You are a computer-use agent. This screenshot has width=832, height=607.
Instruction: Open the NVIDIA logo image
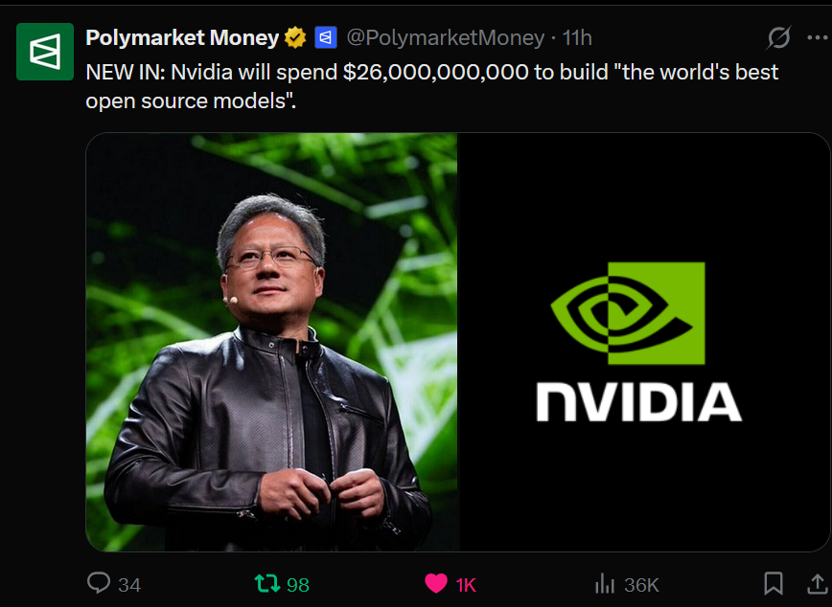click(644, 342)
